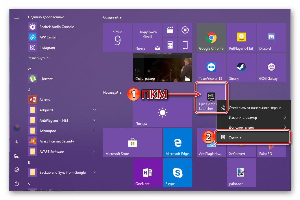Open the hamburger menu at top left
The height and width of the screenshot is (200, 300).
16,17
